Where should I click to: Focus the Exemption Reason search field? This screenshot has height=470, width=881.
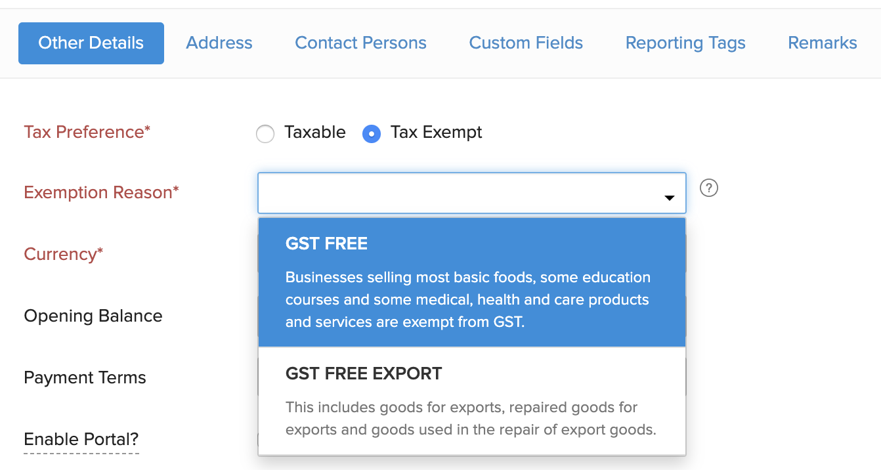click(x=460, y=193)
